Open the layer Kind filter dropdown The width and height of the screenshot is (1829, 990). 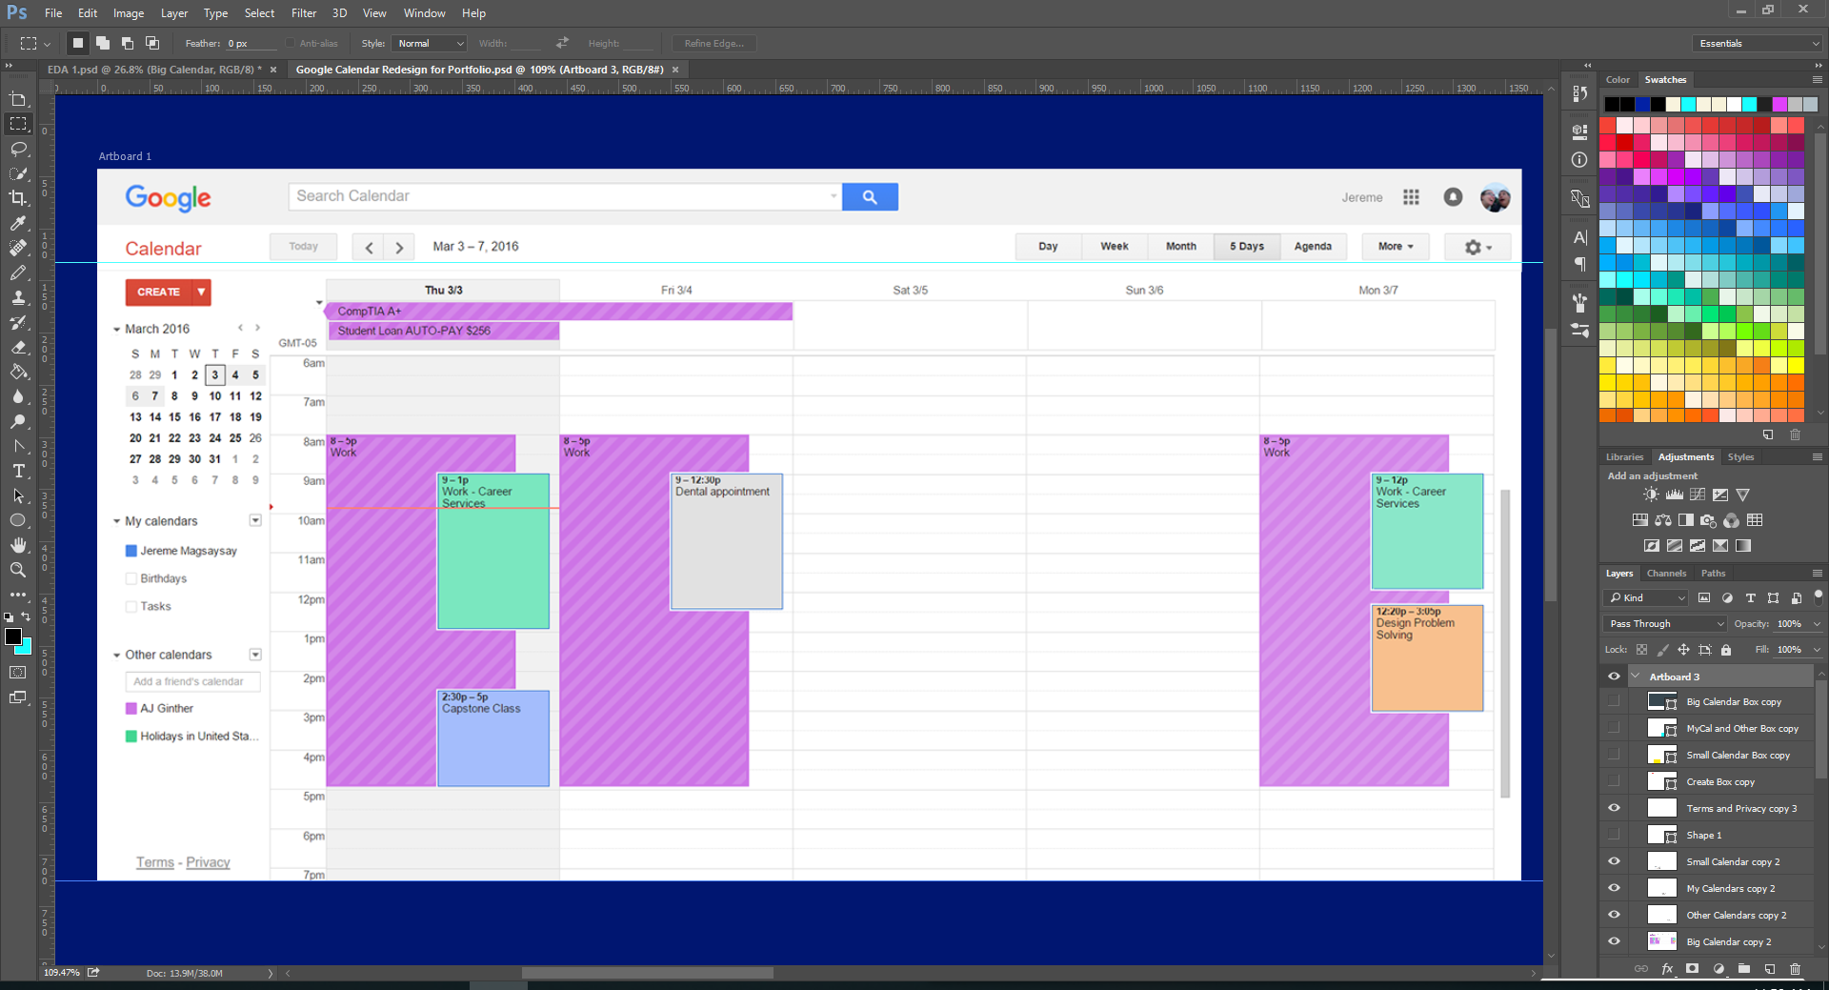pos(1646,597)
